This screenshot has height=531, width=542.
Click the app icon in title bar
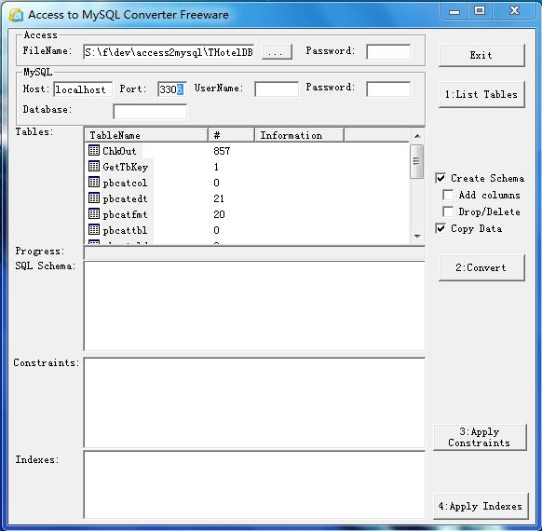[x=16, y=15]
